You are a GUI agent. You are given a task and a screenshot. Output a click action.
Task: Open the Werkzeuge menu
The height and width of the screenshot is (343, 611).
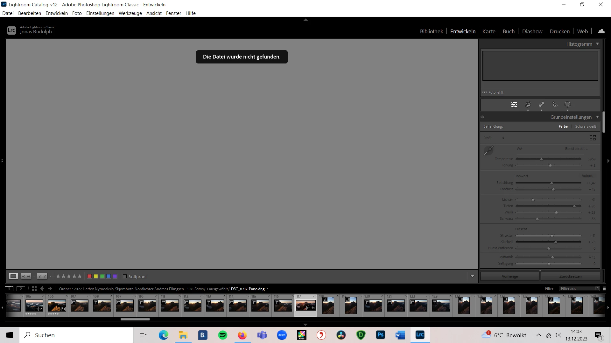tap(130, 13)
